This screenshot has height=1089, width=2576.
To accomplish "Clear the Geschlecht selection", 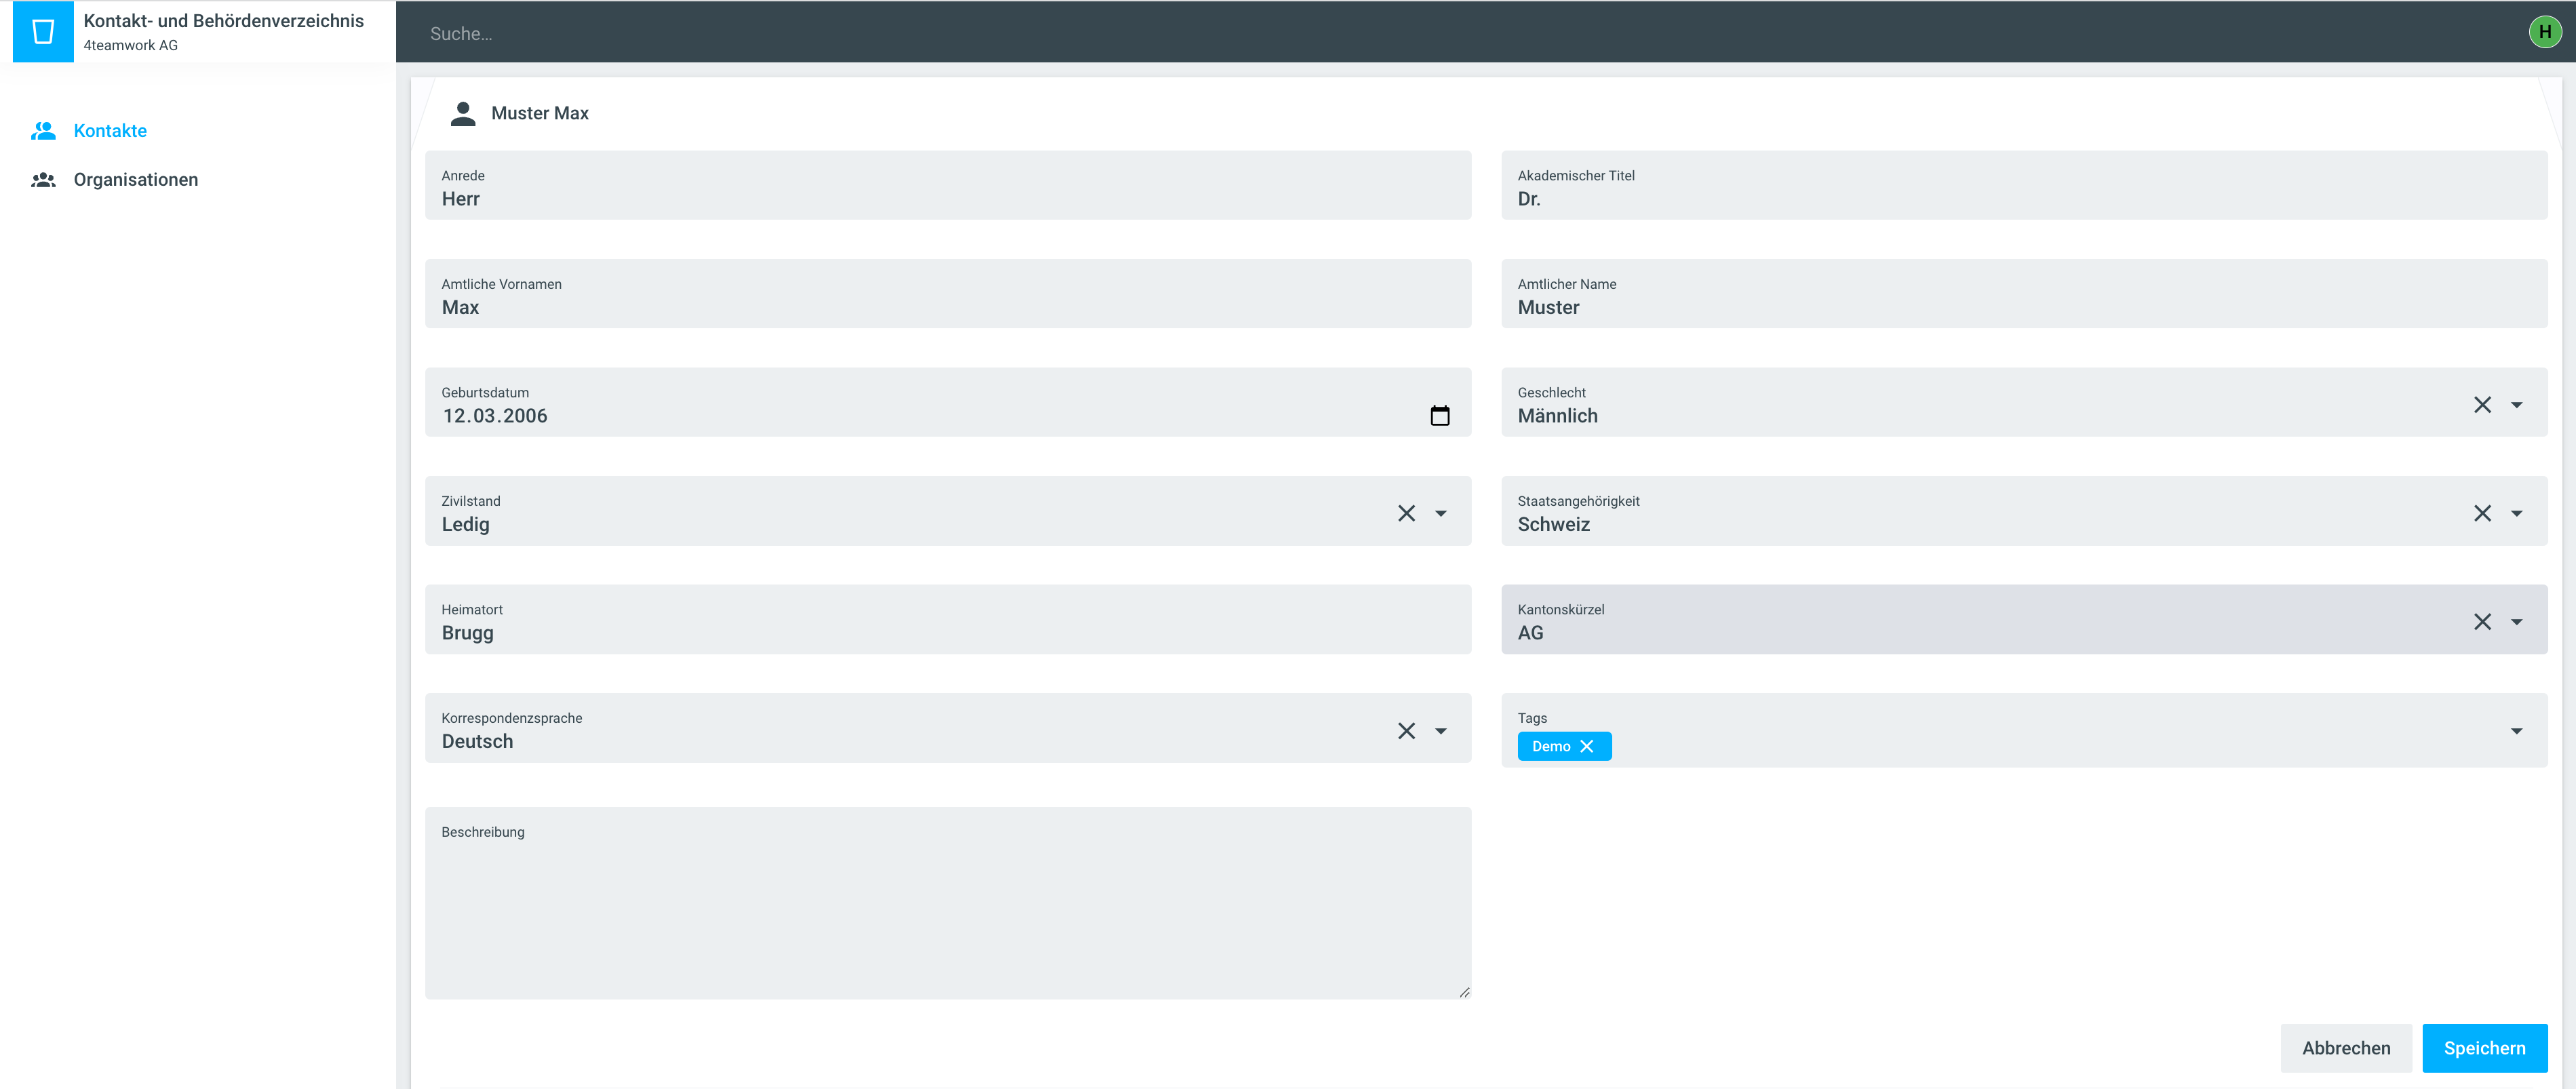I will [2482, 405].
